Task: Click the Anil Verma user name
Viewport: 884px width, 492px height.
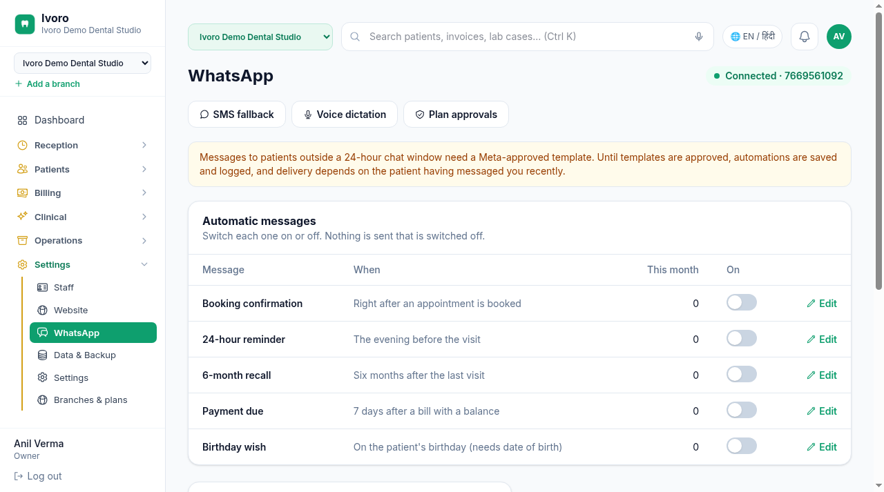Action: click(x=39, y=444)
